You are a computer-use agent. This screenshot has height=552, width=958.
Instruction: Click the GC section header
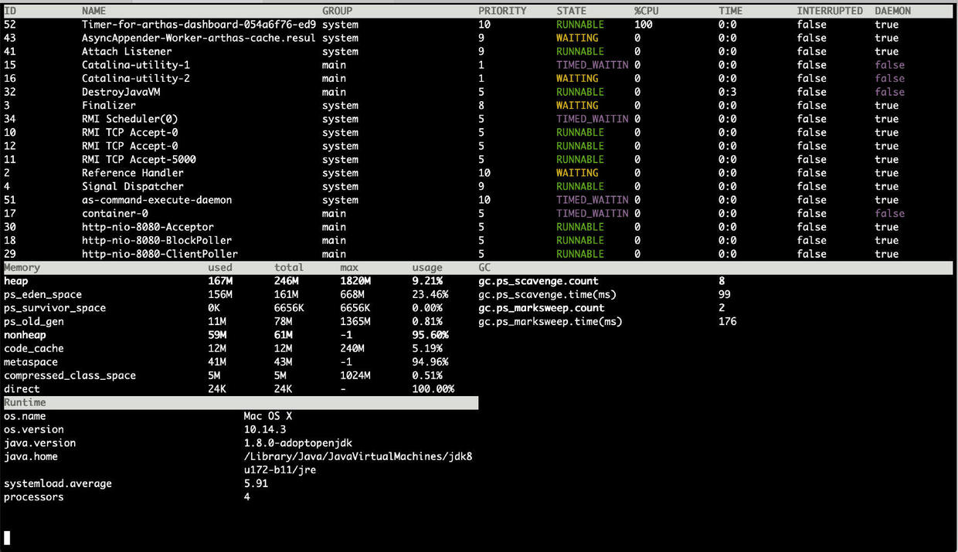click(484, 267)
